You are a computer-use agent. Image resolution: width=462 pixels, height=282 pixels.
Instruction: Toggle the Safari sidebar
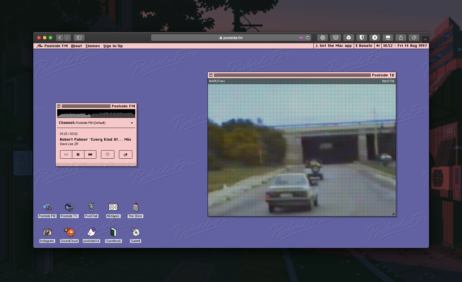pyautogui.click(x=79, y=38)
